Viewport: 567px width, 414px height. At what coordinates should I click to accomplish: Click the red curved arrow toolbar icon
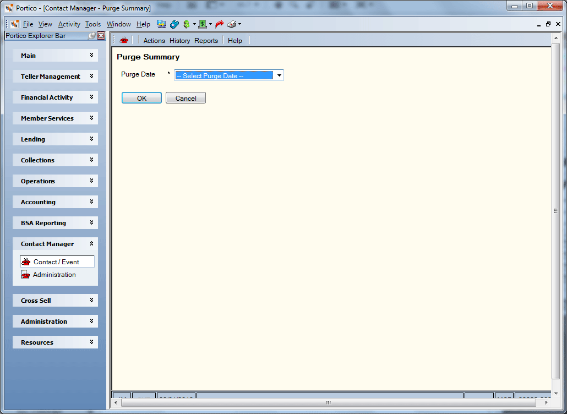219,24
